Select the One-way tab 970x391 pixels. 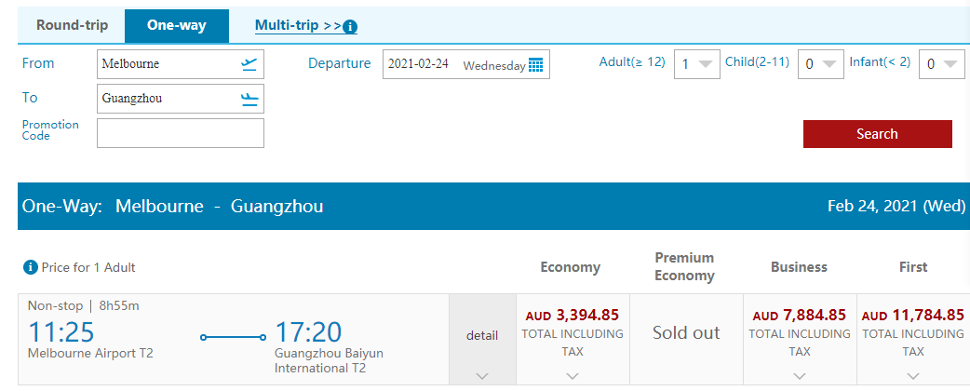click(x=177, y=26)
